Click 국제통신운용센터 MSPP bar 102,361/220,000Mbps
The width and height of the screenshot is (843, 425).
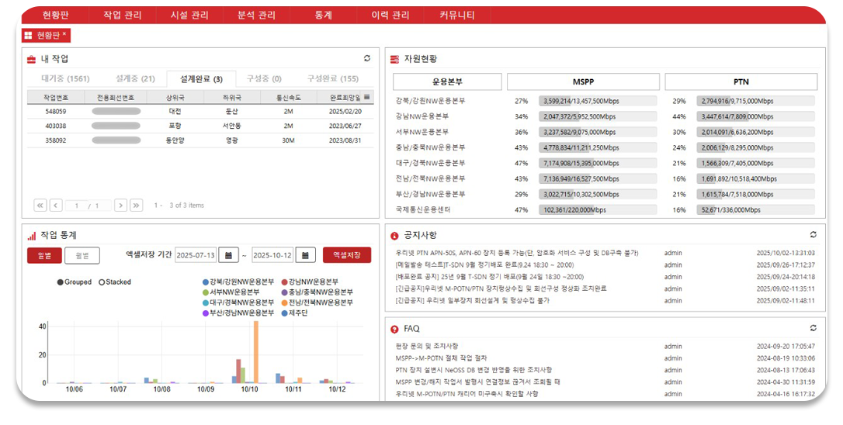[x=598, y=209]
